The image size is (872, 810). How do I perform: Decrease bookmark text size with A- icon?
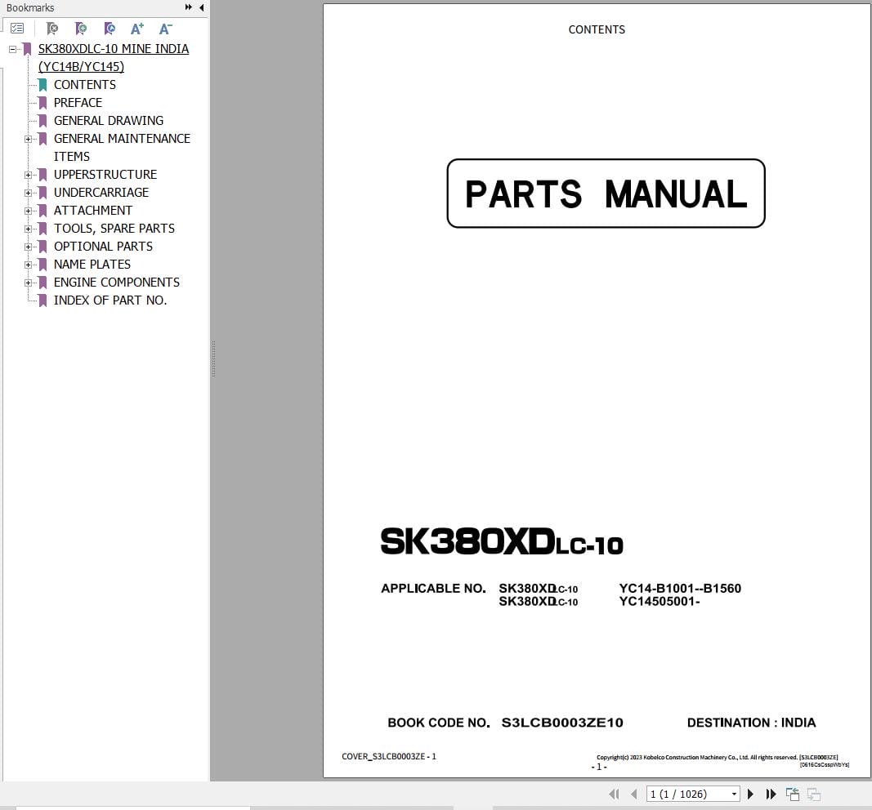(165, 29)
